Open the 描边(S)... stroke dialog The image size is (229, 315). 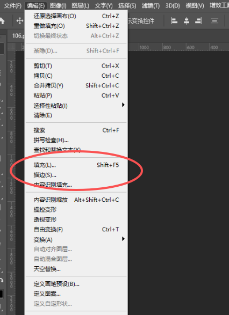coord(76,175)
